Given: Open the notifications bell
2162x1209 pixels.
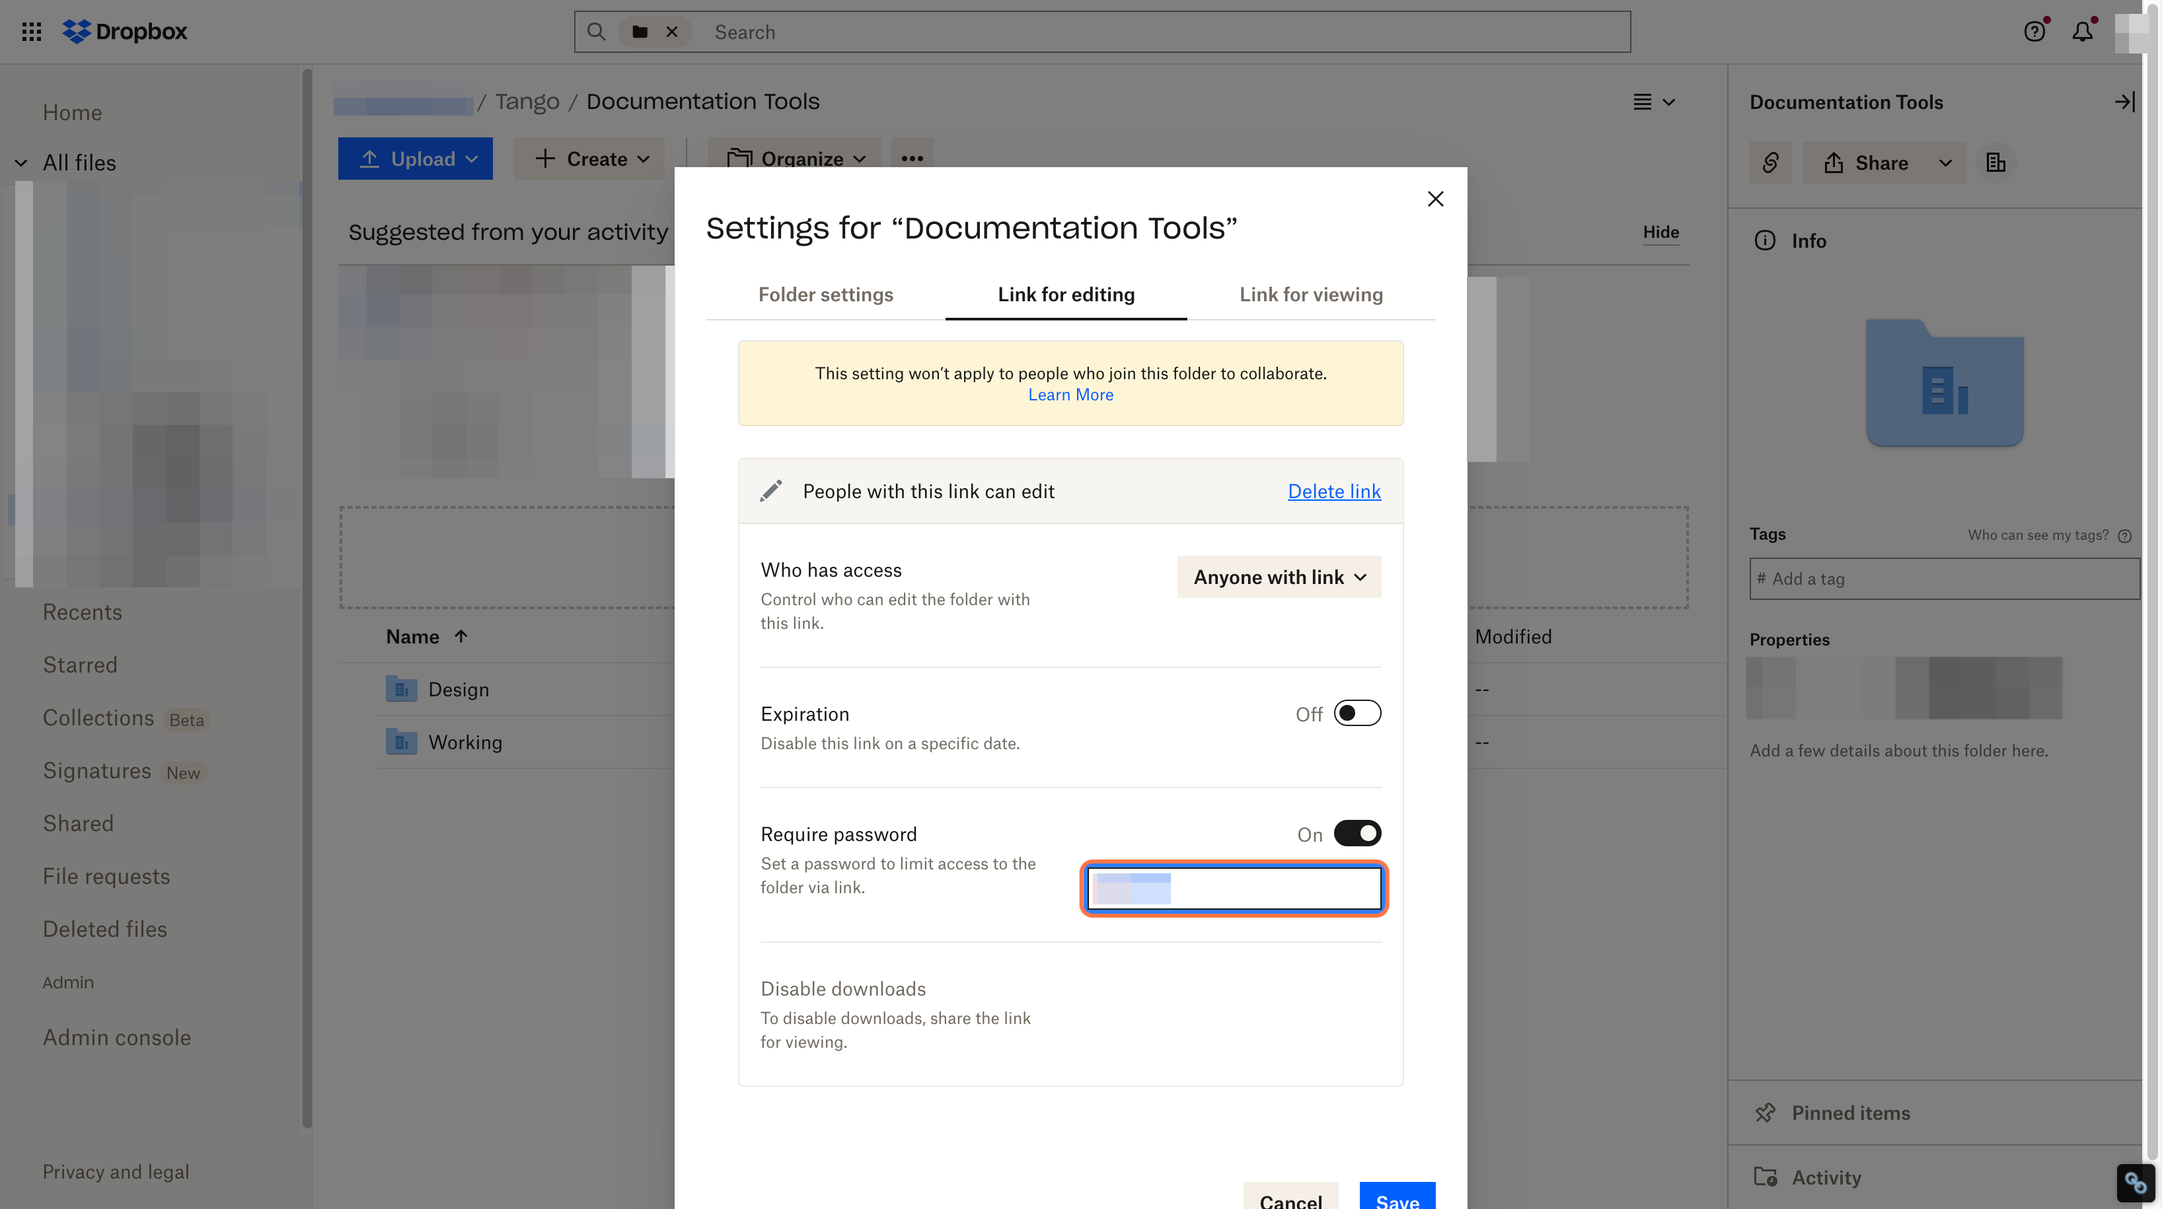Looking at the screenshot, I should coord(2082,32).
